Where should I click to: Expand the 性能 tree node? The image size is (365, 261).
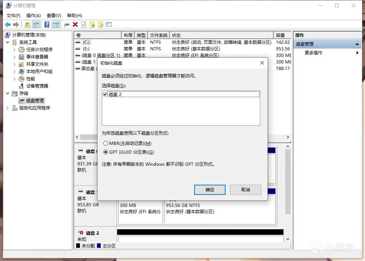click(15, 79)
